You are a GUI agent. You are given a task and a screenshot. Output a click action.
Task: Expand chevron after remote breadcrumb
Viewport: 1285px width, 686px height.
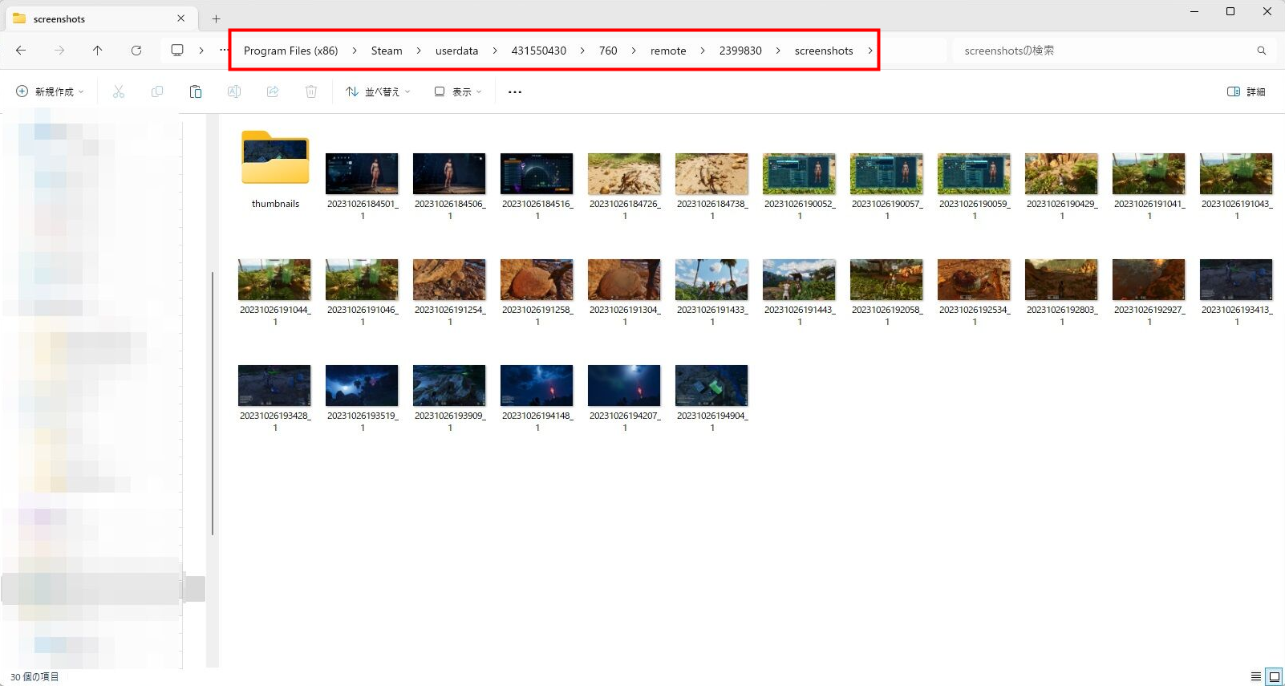pos(703,51)
